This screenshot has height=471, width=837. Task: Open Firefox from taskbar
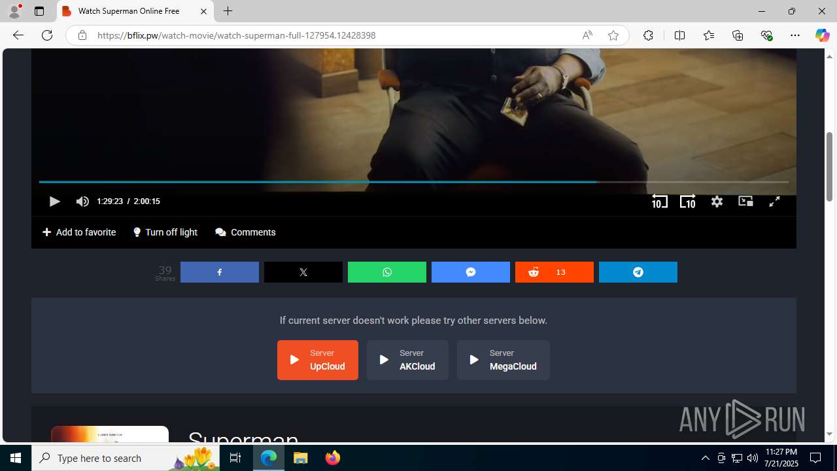333,458
